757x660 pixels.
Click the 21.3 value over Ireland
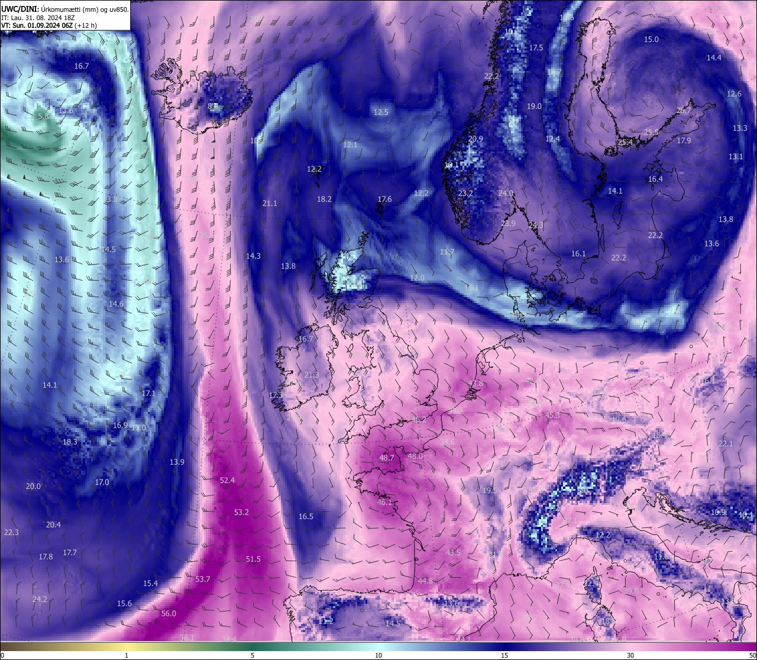coord(312,375)
